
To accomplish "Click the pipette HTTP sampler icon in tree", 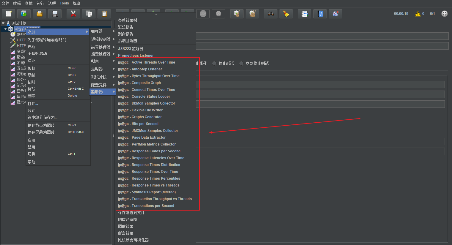I will click(13, 46).
